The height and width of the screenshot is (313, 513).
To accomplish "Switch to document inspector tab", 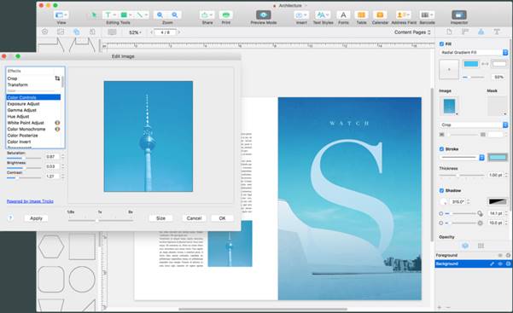I will click(449, 32).
